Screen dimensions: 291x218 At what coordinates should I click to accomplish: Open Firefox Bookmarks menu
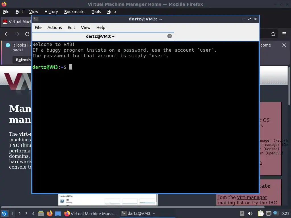pyautogui.click(x=75, y=12)
